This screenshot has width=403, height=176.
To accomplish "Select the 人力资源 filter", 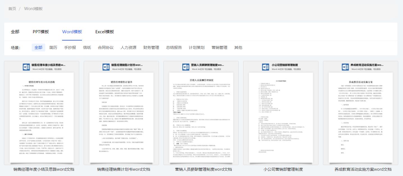I will tap(128, 47).
